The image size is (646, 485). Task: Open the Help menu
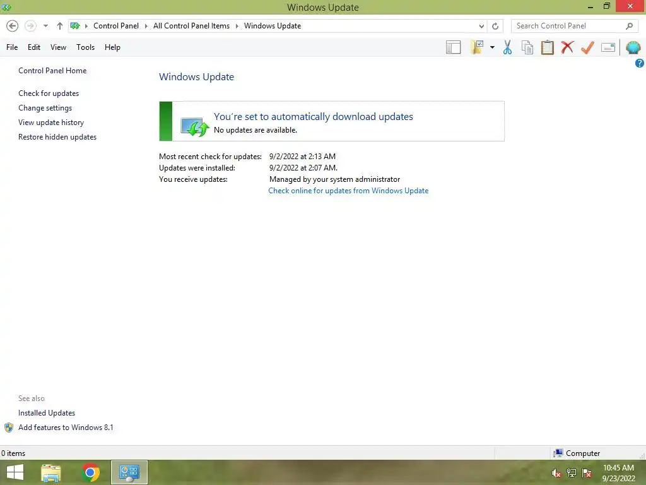click(112, 47)
